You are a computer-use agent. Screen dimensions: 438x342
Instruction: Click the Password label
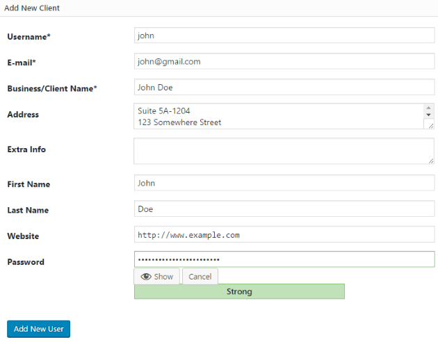tap(26, 262)
